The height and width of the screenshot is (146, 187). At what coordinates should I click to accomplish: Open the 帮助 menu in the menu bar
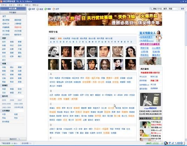(35, 5)
